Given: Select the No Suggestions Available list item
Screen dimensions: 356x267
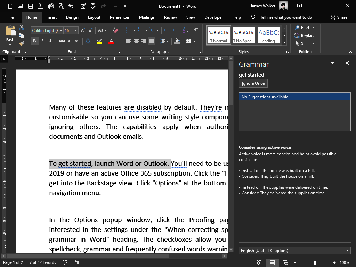Looking at the screenshot, I should coord(295,97).
